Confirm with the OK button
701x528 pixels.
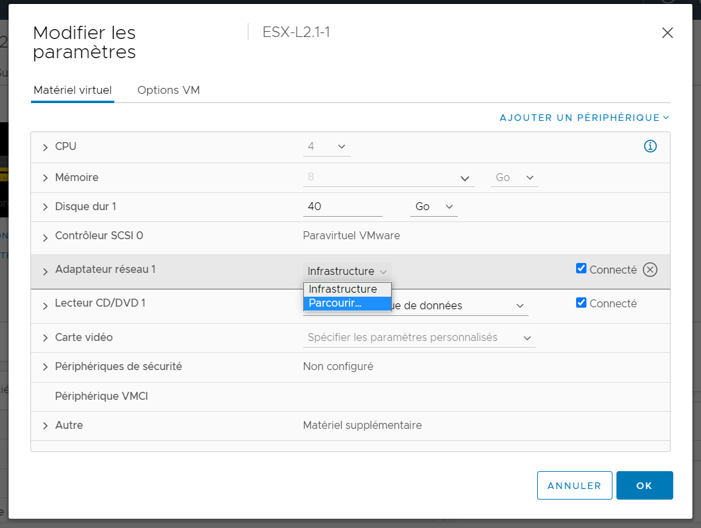coord(644,486)
